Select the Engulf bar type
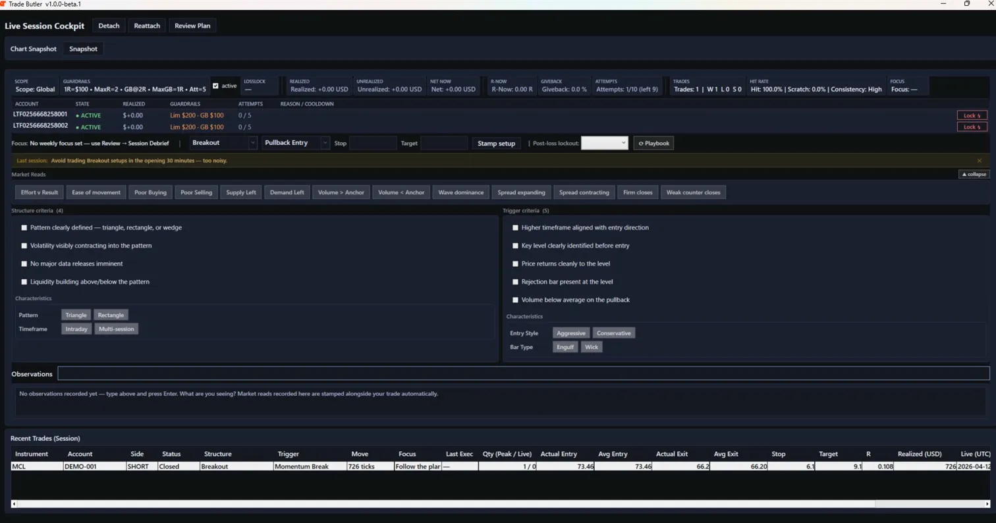This screenshot has width=996, height=523. 565,347
